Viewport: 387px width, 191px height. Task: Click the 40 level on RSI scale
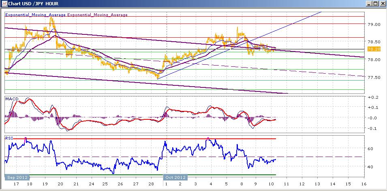point(370,167)
